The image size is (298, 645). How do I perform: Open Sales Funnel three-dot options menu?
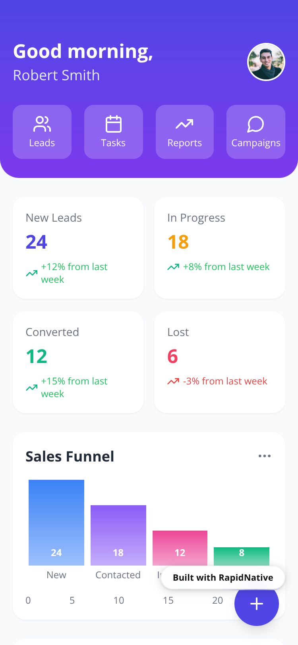point(264,456)
